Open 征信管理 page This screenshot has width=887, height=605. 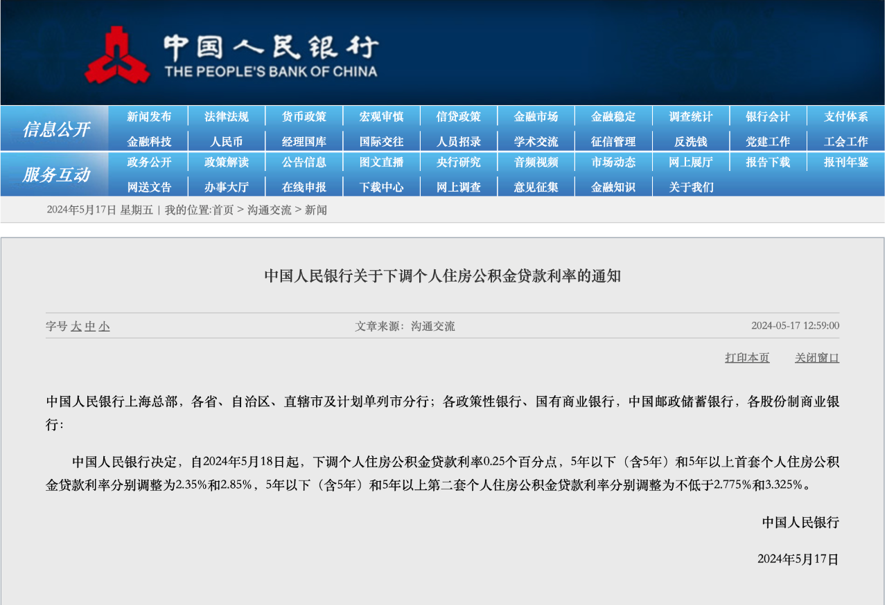[x=613, y=142]
